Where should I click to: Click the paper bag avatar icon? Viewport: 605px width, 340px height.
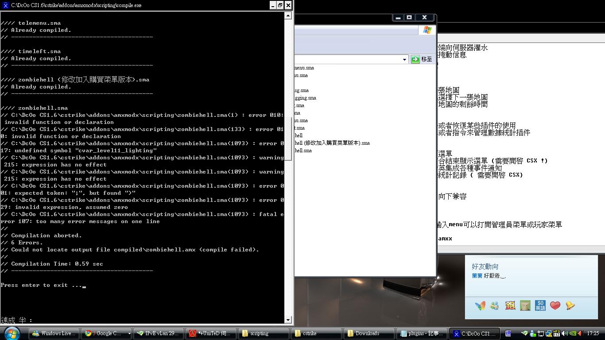pyautogui.click(x=525, y=305)
